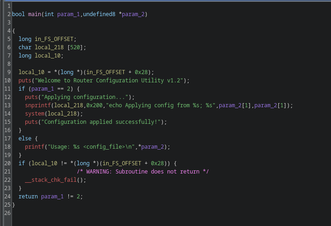The width and height of the screenshot is (331, 226).
Task: Click line number 13 in the gutter
Action: pyautogui.click(x=7, y=105)
